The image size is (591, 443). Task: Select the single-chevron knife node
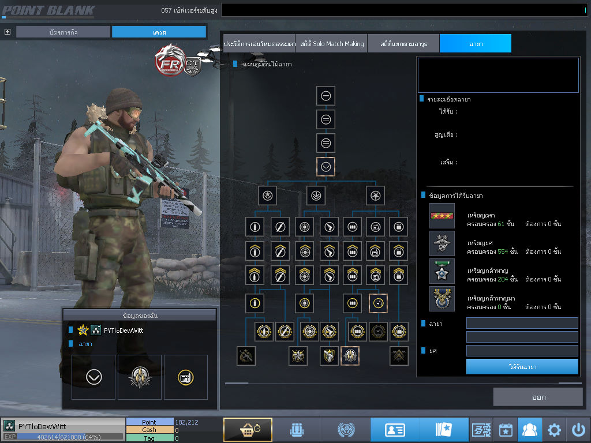click(280, 251)
